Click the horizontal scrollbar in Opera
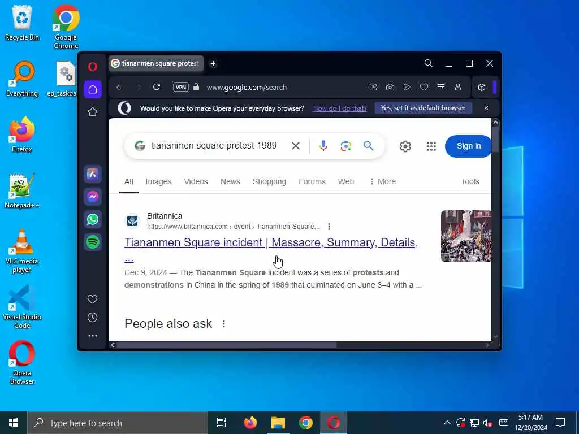 (x=227, y=345)
